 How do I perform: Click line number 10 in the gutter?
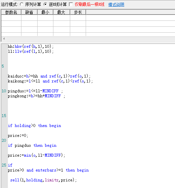4,91
